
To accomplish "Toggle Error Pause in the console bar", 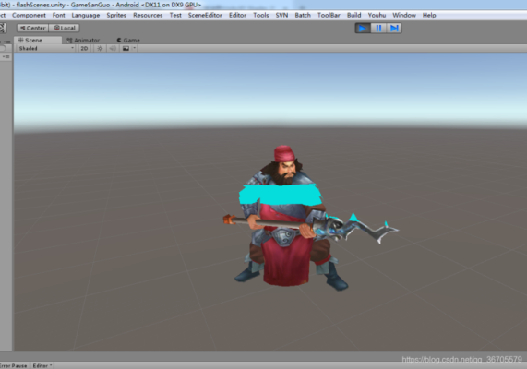I will [x=14, y=365].
